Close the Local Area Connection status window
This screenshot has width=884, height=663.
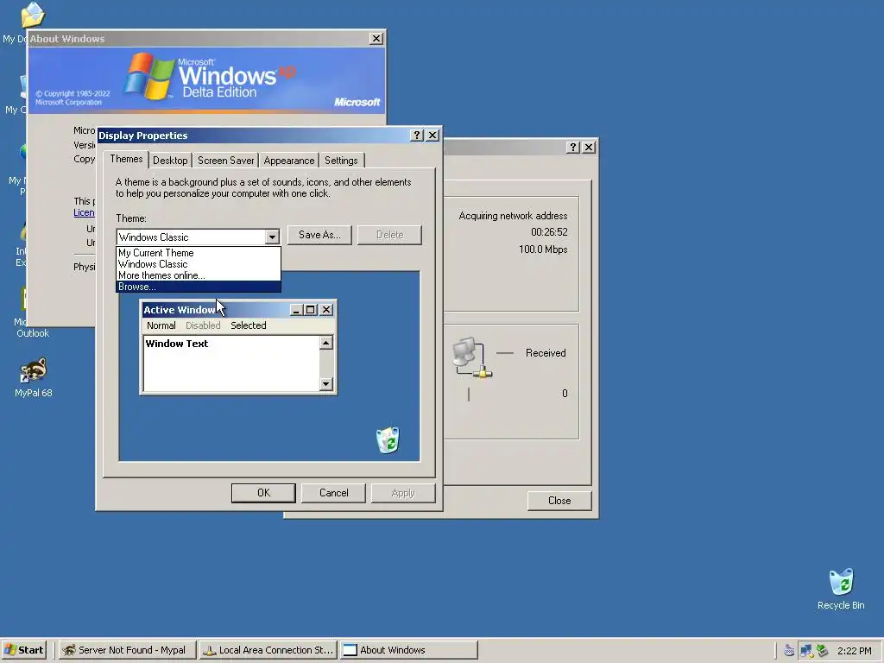tap(589, 147)
